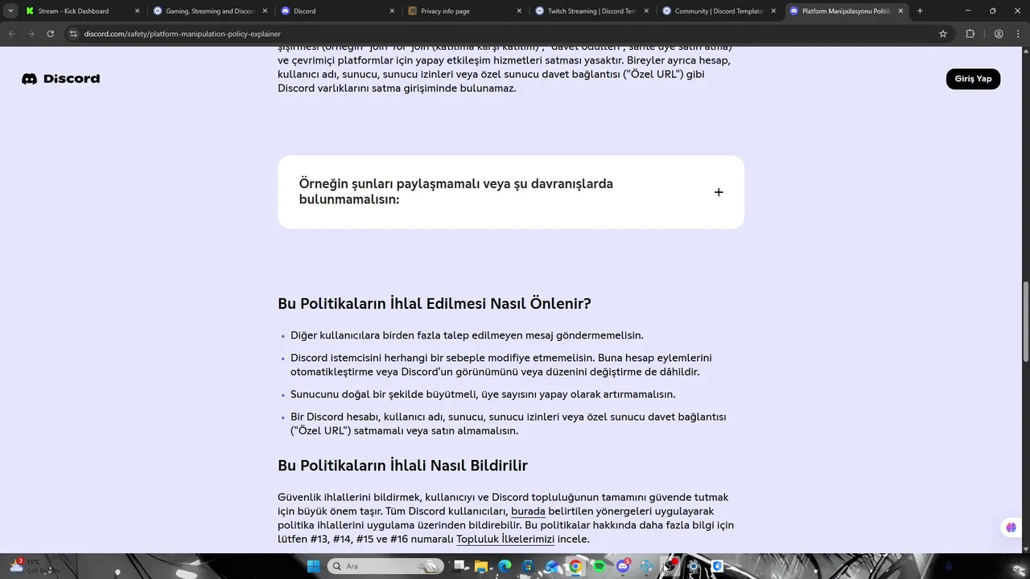The height and width of the screenshot is (579, 1030).
Task: Click the Giriş Yap login button
Action: (973, 79)
